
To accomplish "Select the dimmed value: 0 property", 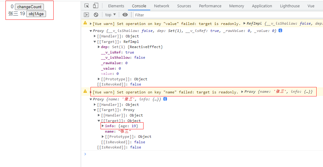I will tap(110, 74).
